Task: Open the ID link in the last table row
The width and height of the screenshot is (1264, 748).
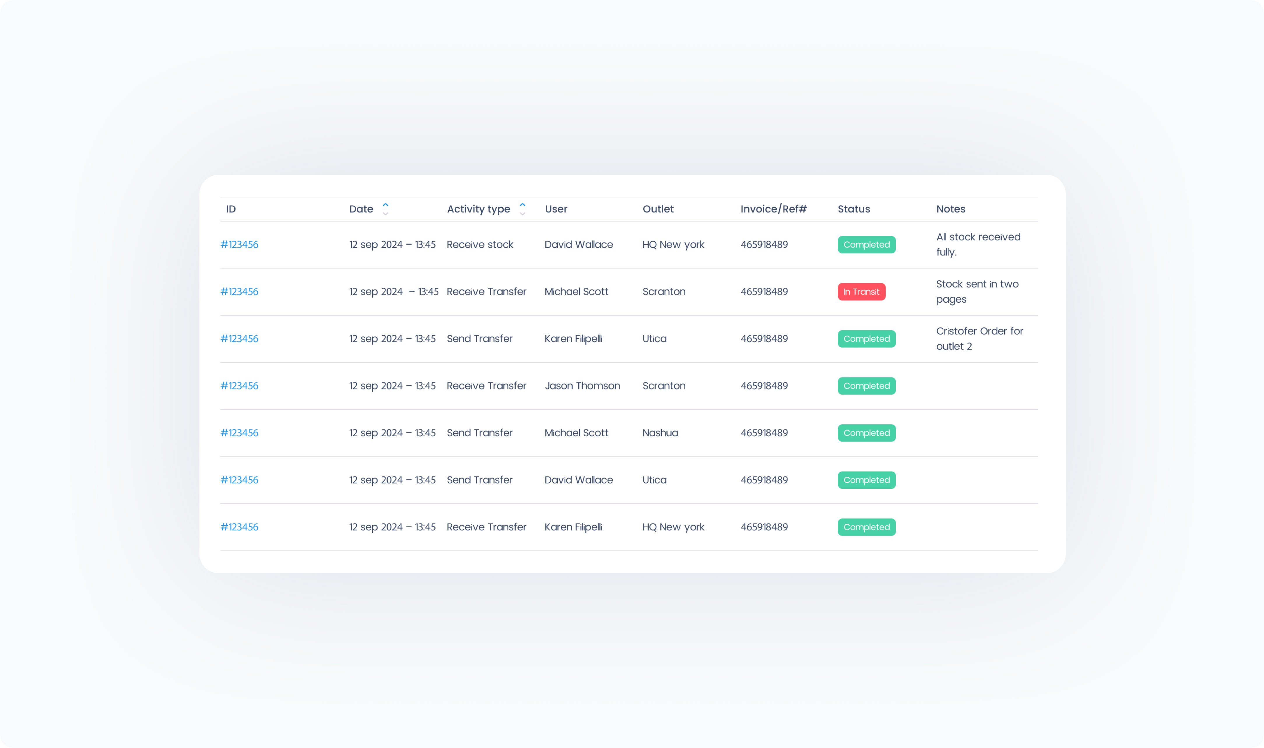Action: [x=239, y=527]
